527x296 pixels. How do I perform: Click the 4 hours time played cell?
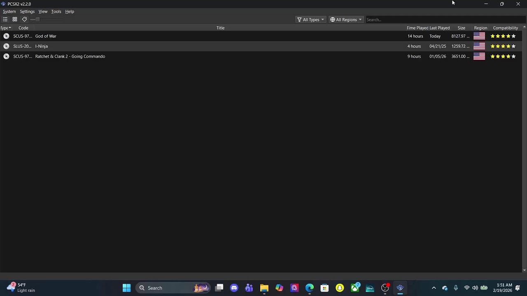(414, 46)
